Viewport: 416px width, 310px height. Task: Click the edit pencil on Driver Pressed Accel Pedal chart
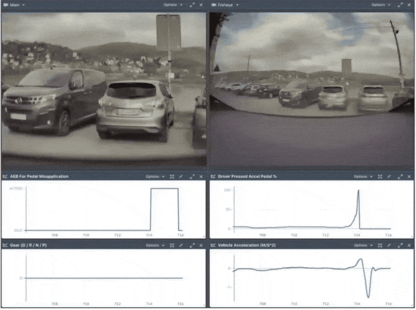pos(389,176)
